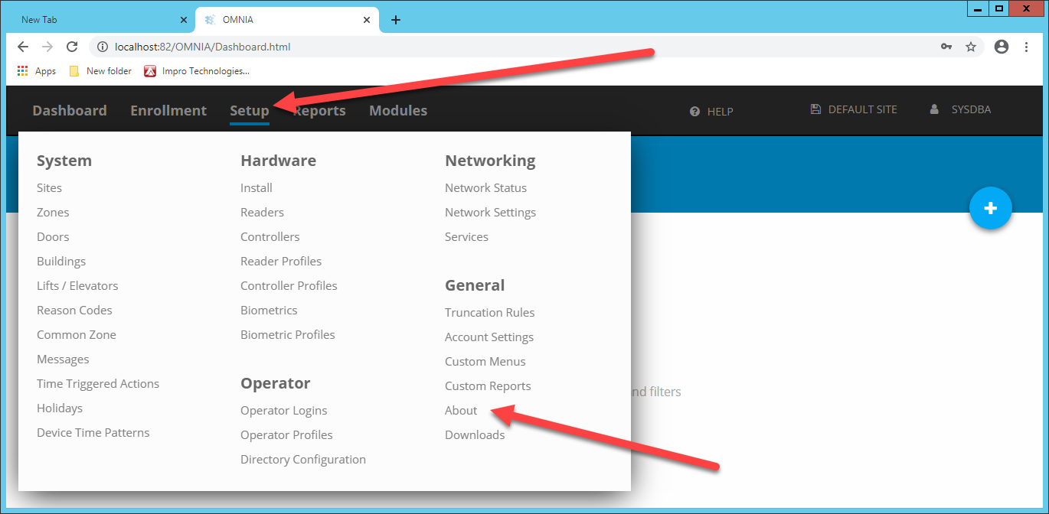The image size is (1049, 514).
Task: Click the browser forward arrow
Action: tap(47, 47)
